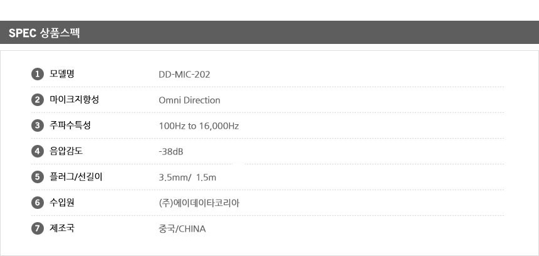Click the number 3 circle icon
The height and width of the screenshot is (256, 539).
point(37,125)
